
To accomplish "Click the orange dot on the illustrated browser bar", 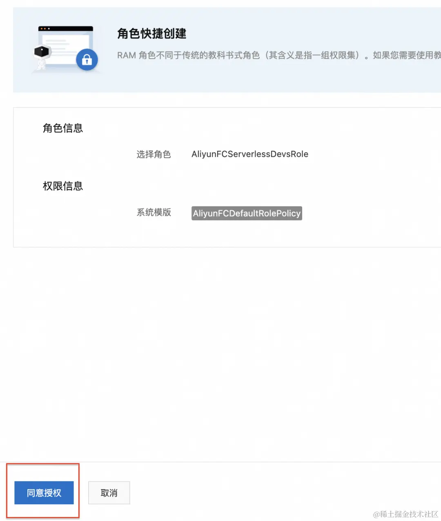I will 45,28.
